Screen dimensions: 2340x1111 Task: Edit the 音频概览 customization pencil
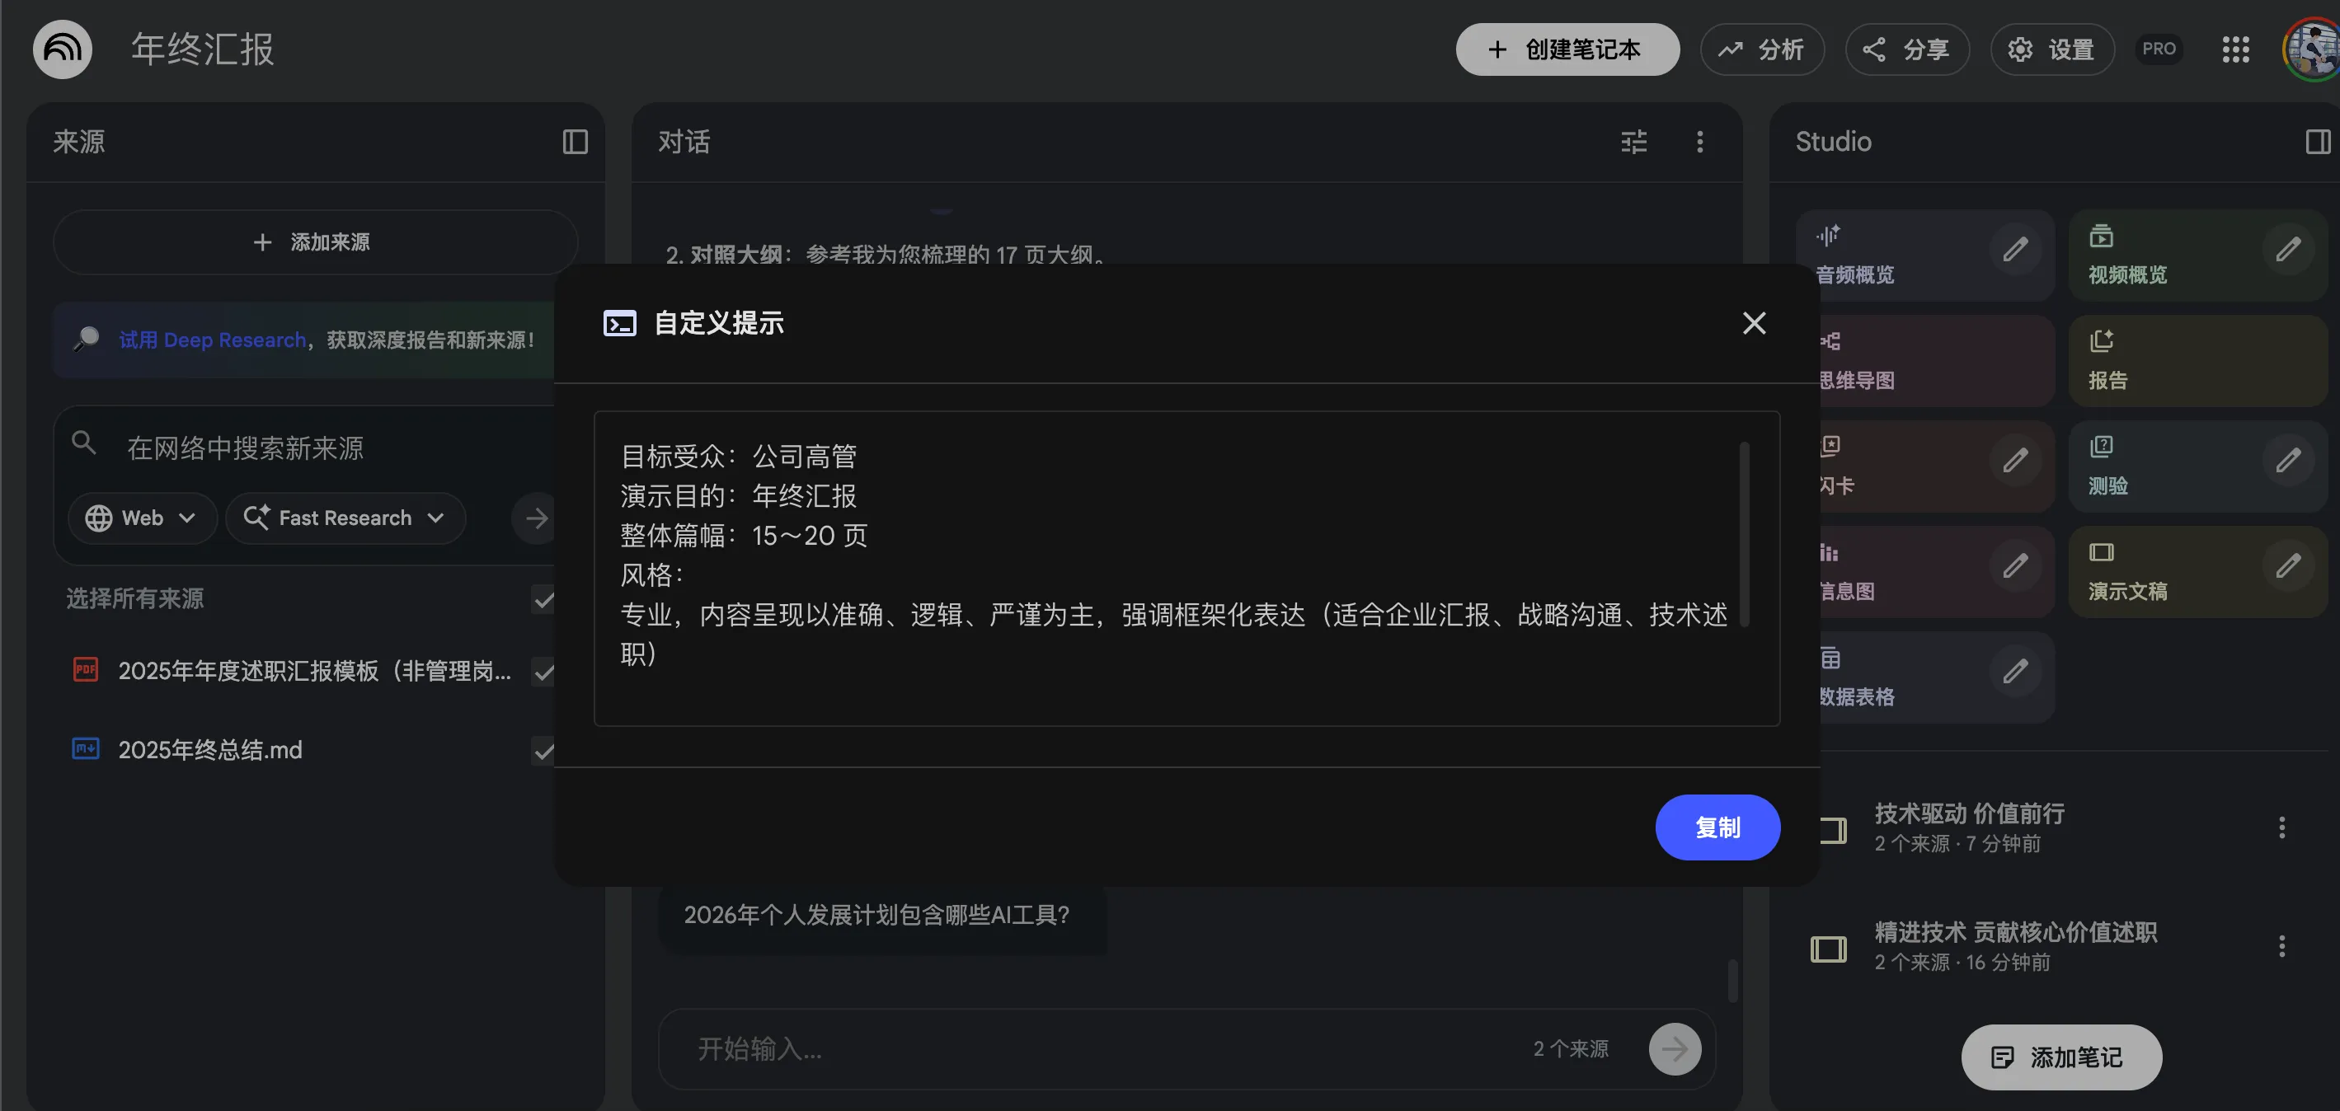2015,249
